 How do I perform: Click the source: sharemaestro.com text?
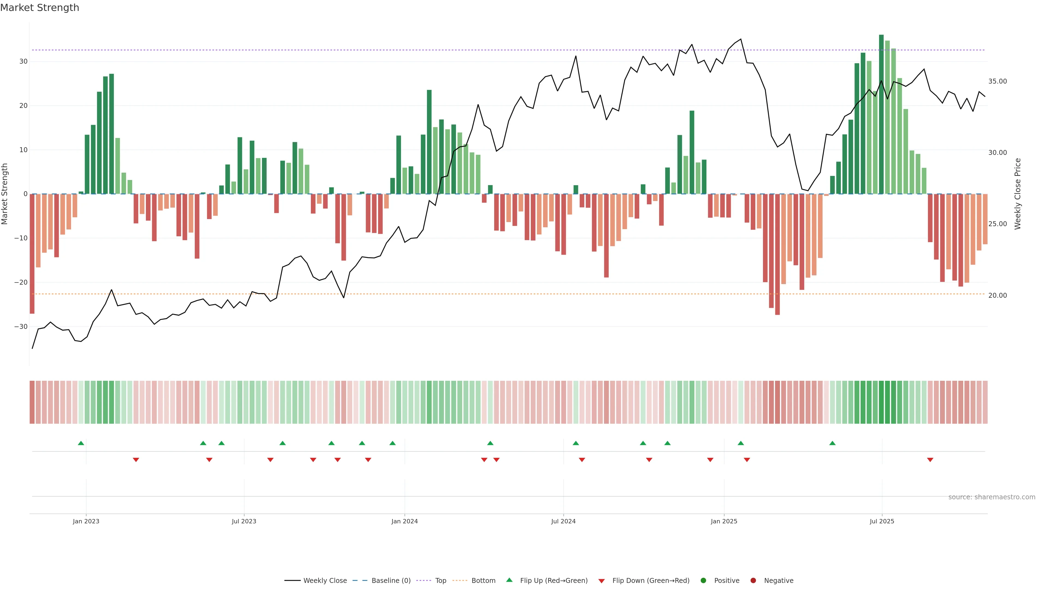(x=992, y=497)
